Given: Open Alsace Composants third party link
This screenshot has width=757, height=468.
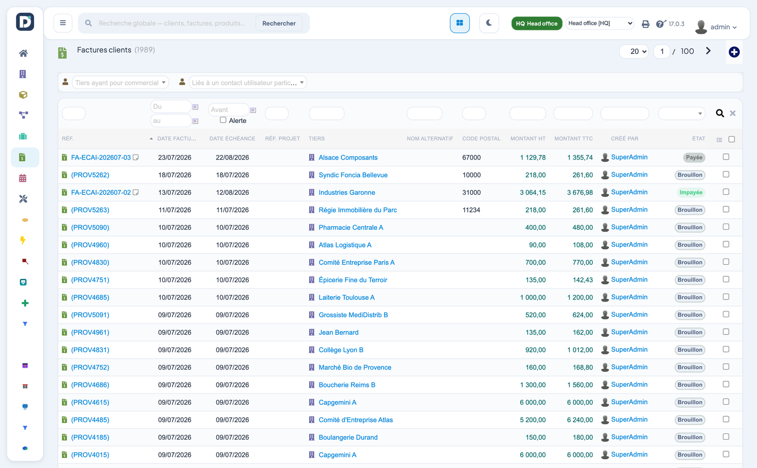Looking at the screenshot, I should pyautogui.click(x=348, y=158).
